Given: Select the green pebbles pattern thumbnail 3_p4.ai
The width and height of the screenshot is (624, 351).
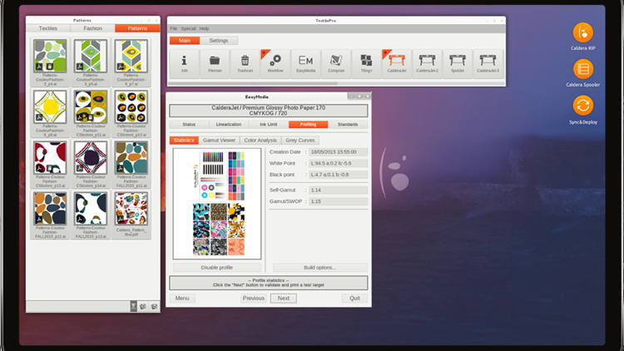Looking at the screenshot, I should tap(50, 56).
